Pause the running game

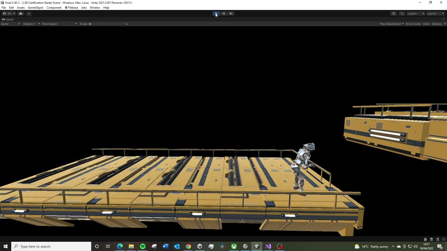click(223, 13)
